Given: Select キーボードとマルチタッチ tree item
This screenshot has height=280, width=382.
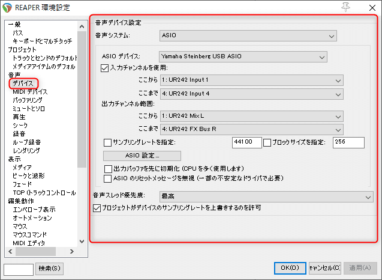Looking at the screenshot, I should click(x=43, y=41).
